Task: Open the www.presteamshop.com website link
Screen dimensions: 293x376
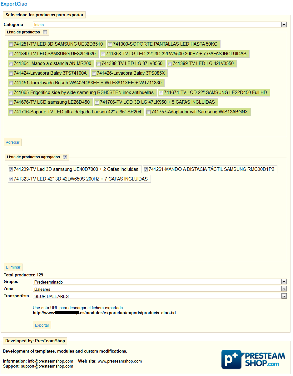Action: click(x=120, y=361)
